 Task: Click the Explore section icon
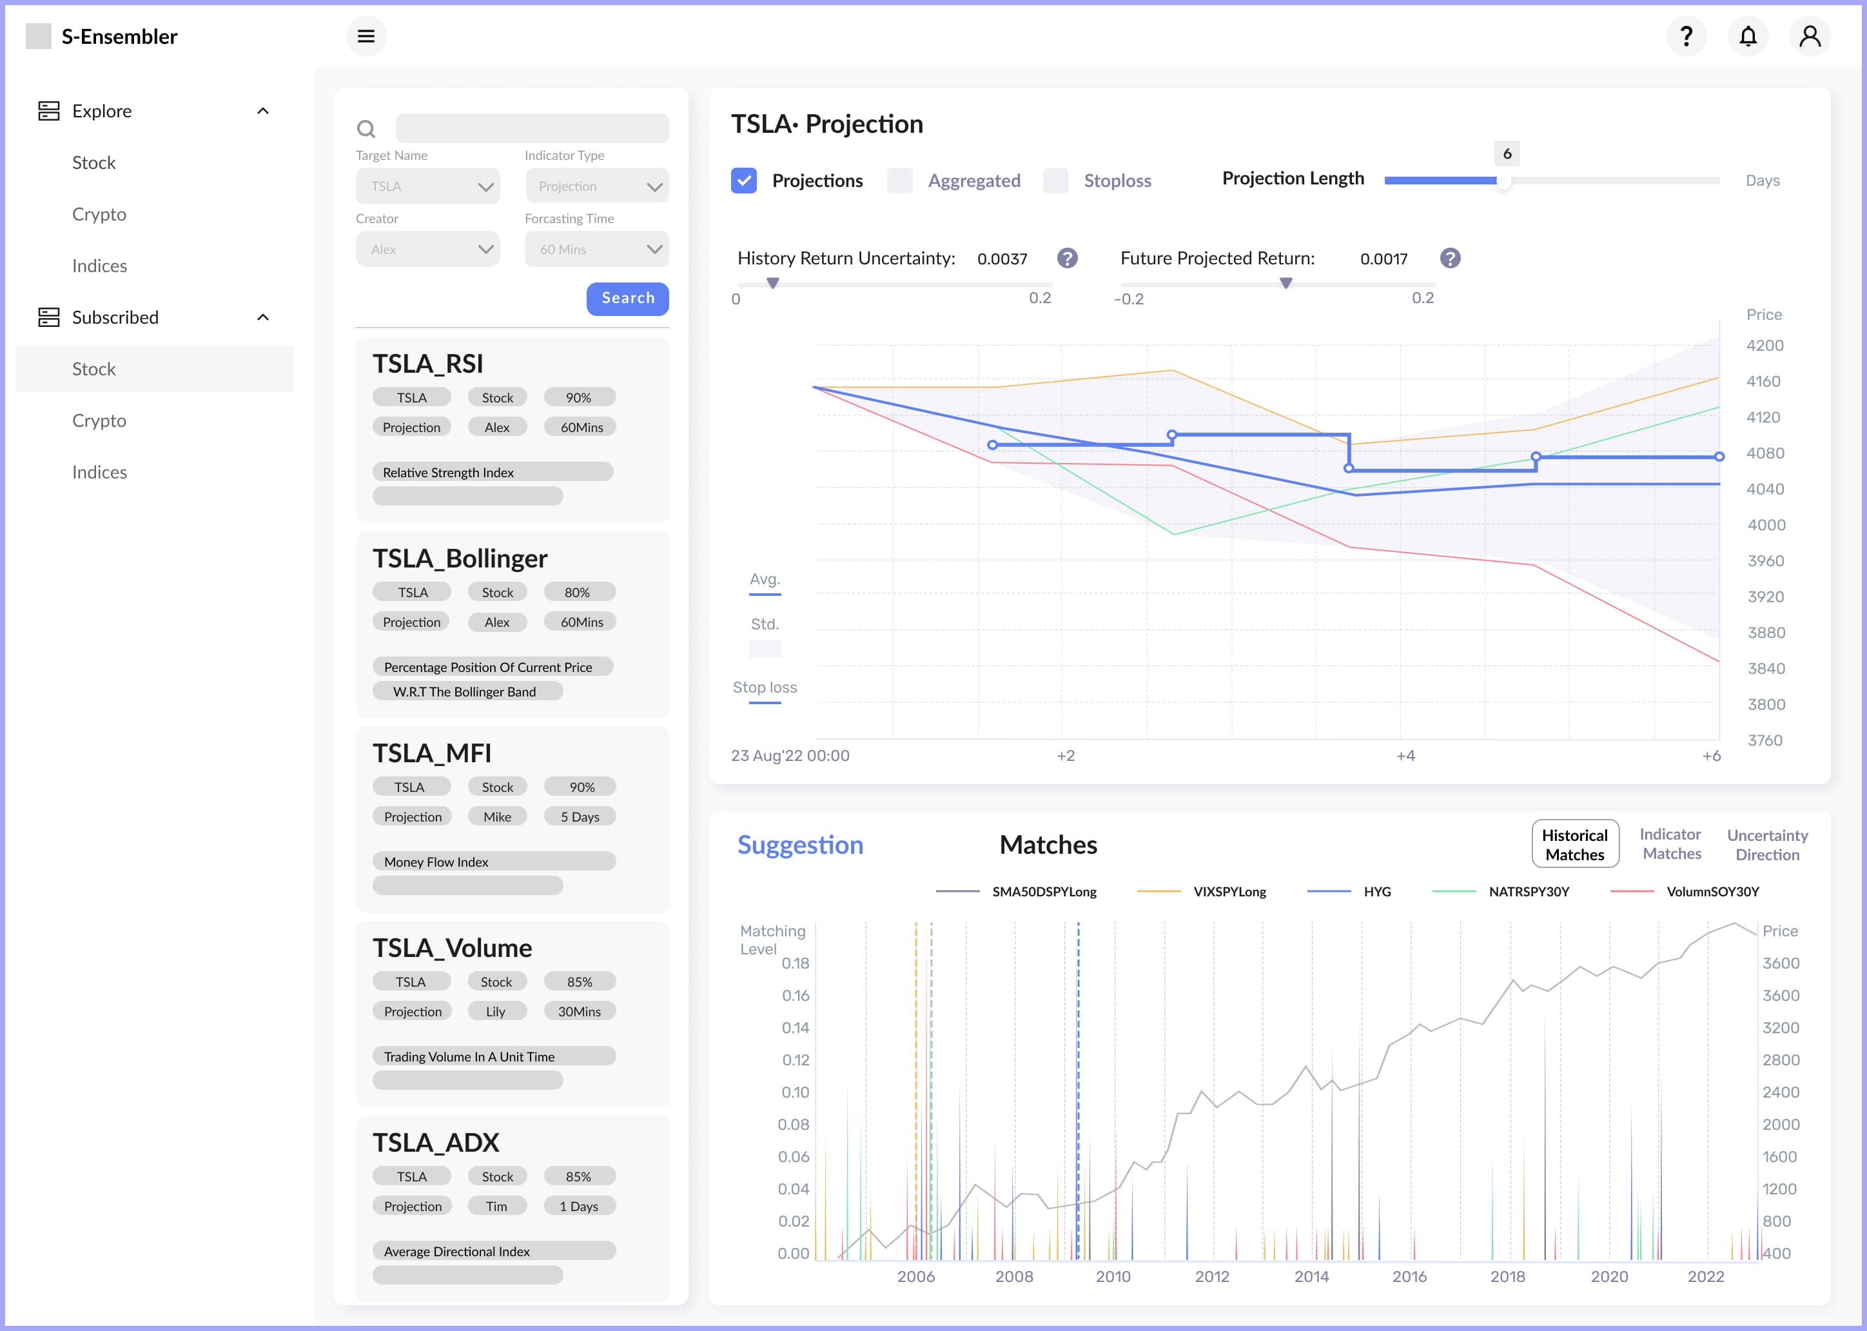(49, 111)
